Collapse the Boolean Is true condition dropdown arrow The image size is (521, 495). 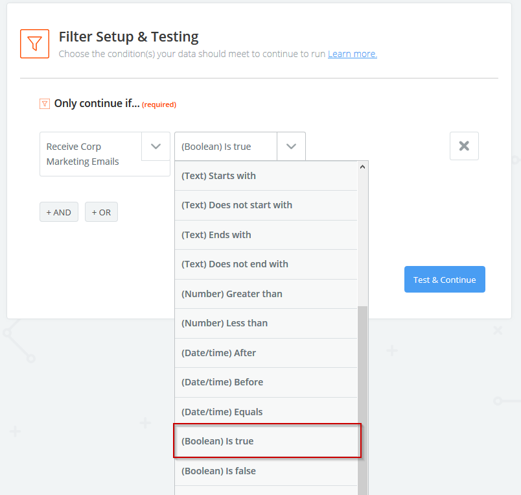point(291,147)
